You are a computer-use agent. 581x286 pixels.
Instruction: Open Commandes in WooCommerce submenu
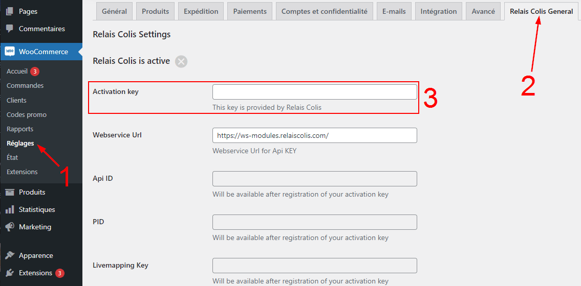point(25,86)
